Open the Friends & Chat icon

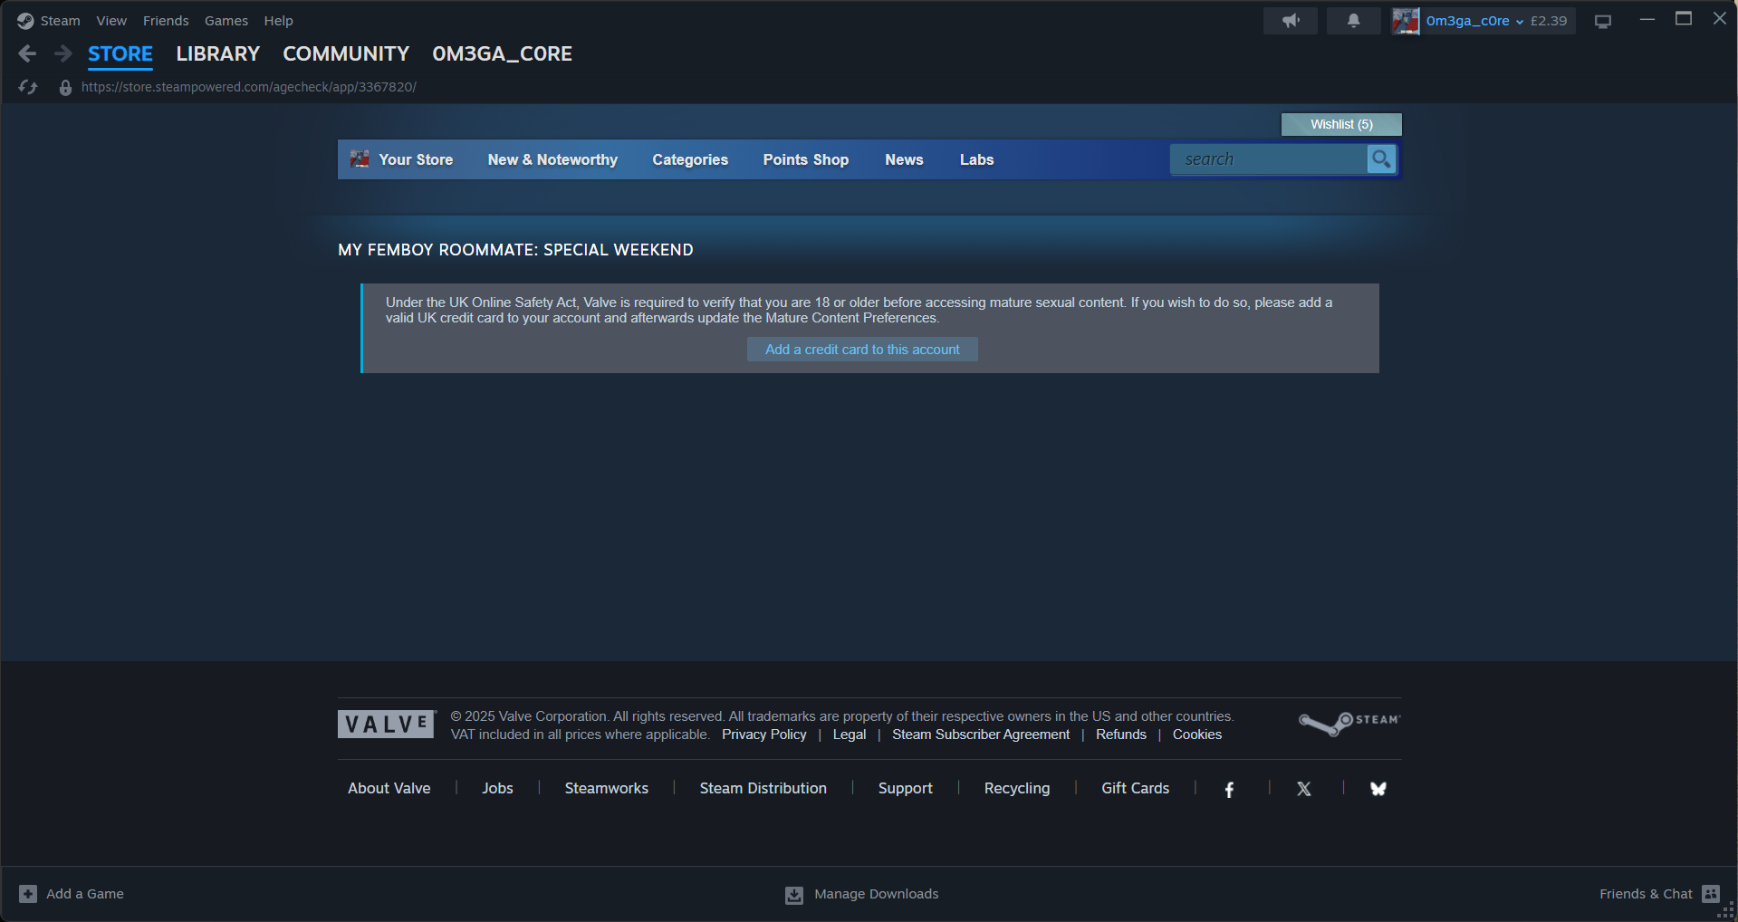click(1711, 894)
